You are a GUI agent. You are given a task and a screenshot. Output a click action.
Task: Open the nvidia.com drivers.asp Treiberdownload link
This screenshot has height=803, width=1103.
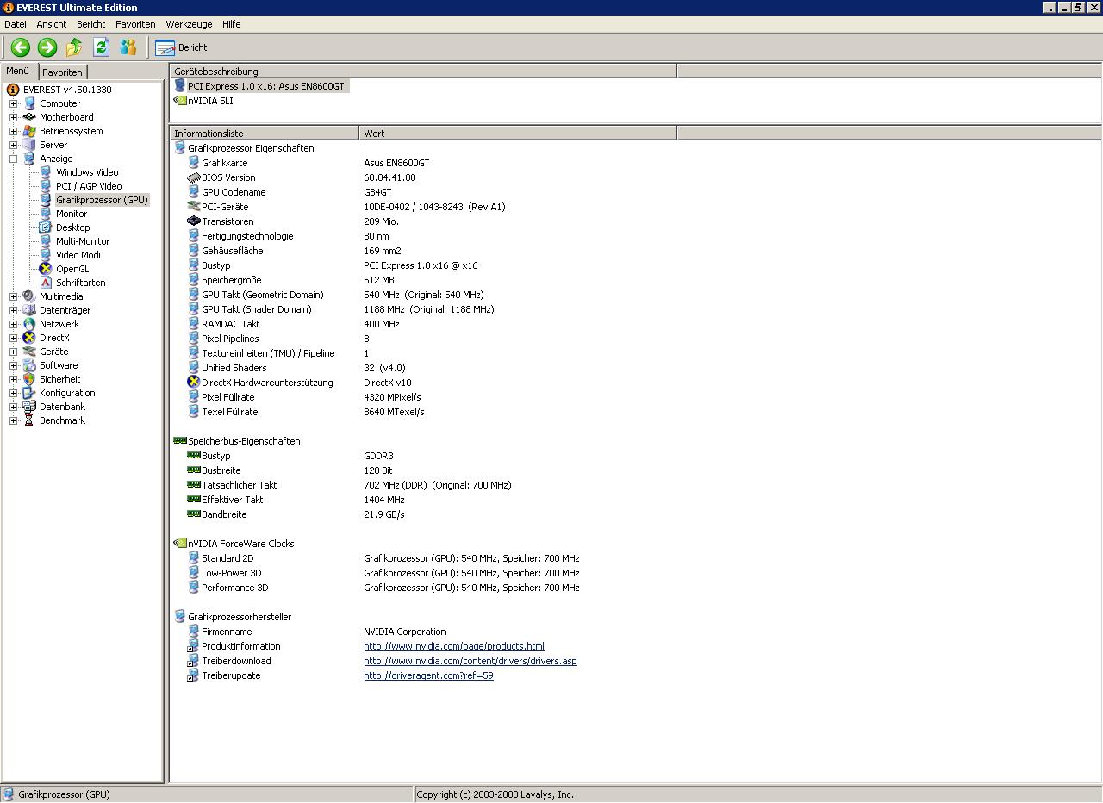[470, 661]
